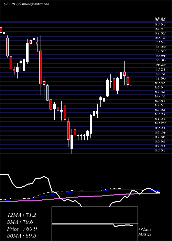Image resolution: width=172 pixels, height=241 pixels.
Task: Select the 71.06 price axis label
Action: (160, 78)
